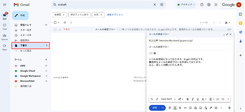Screen dimensions: 245x112
Task: Open the main menu hamburger icon
Action: [x=5, y=5]
